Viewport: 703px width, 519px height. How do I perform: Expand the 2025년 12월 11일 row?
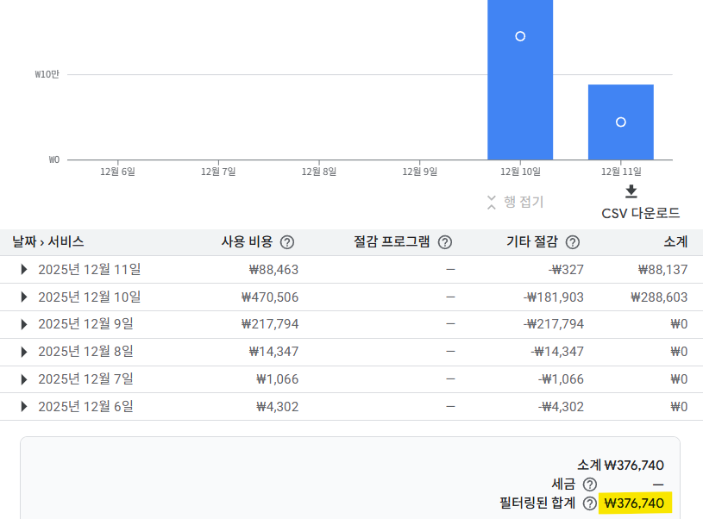pos(24,270)
